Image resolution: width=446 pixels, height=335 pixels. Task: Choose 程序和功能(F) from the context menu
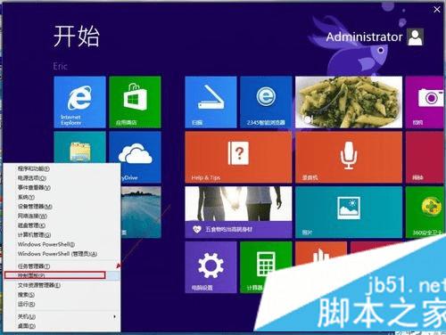[x=62, y=168]
